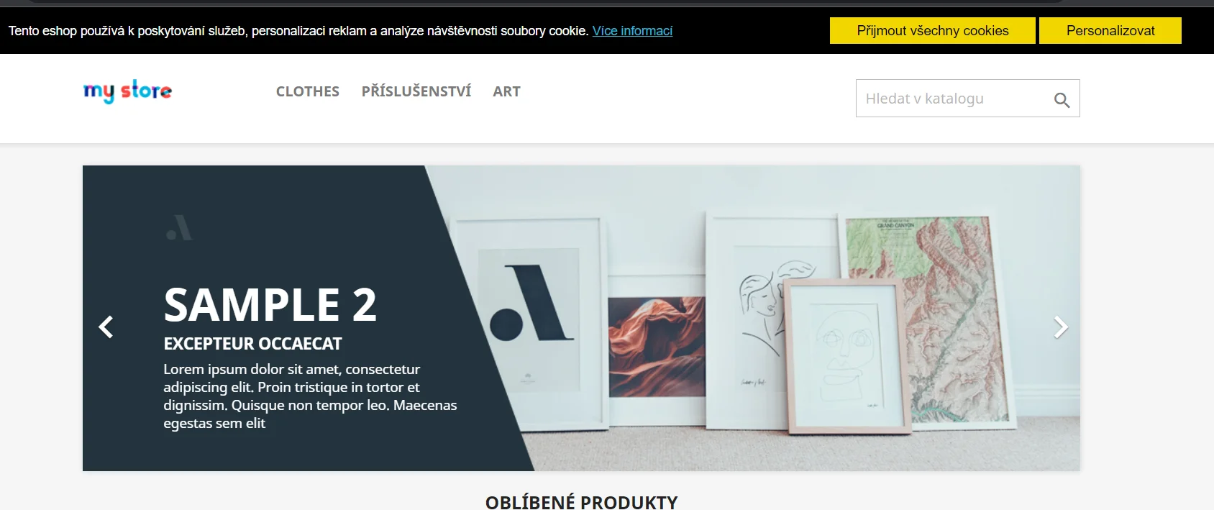Open the Příslušenství menu category
Viewport: 1214px width, 510px height.
pyautogui.click(x=416, y=91)
